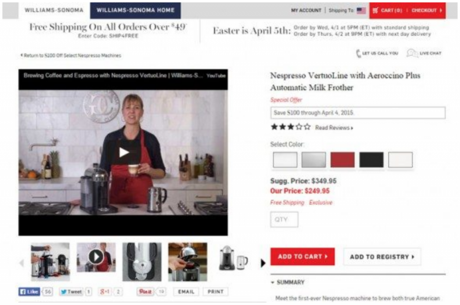Open the shopping cart icon
460x305 pixels.
pyautogui.click(x=375, y=11)
